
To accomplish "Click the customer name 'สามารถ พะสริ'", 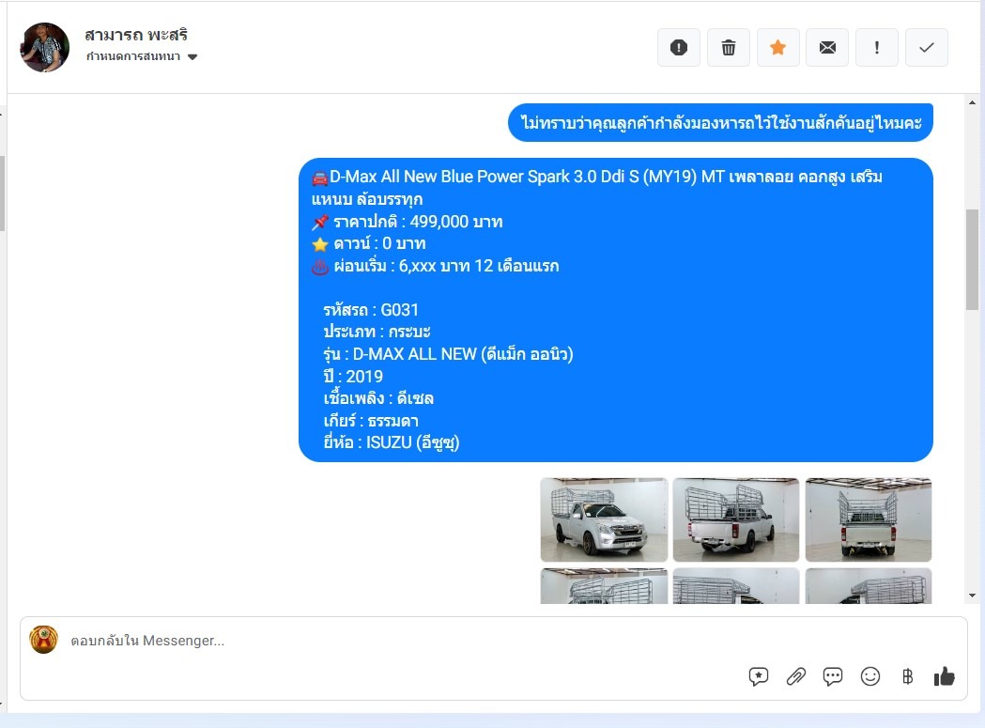I will [136, 35].
